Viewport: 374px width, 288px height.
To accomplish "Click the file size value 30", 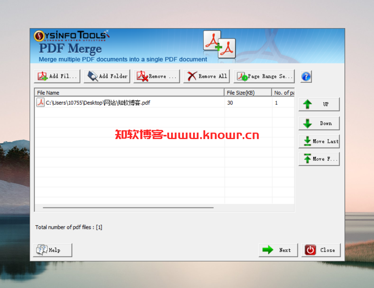I will pyautogui.click(x=230, y=103).
